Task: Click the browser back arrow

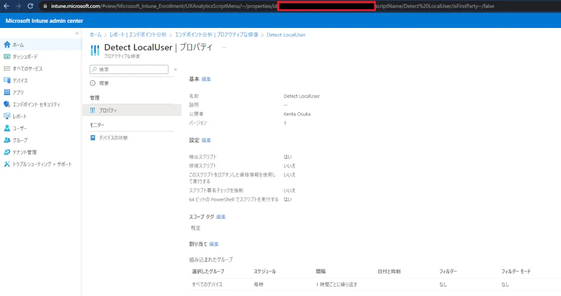Action: click(x=6, y=6)
